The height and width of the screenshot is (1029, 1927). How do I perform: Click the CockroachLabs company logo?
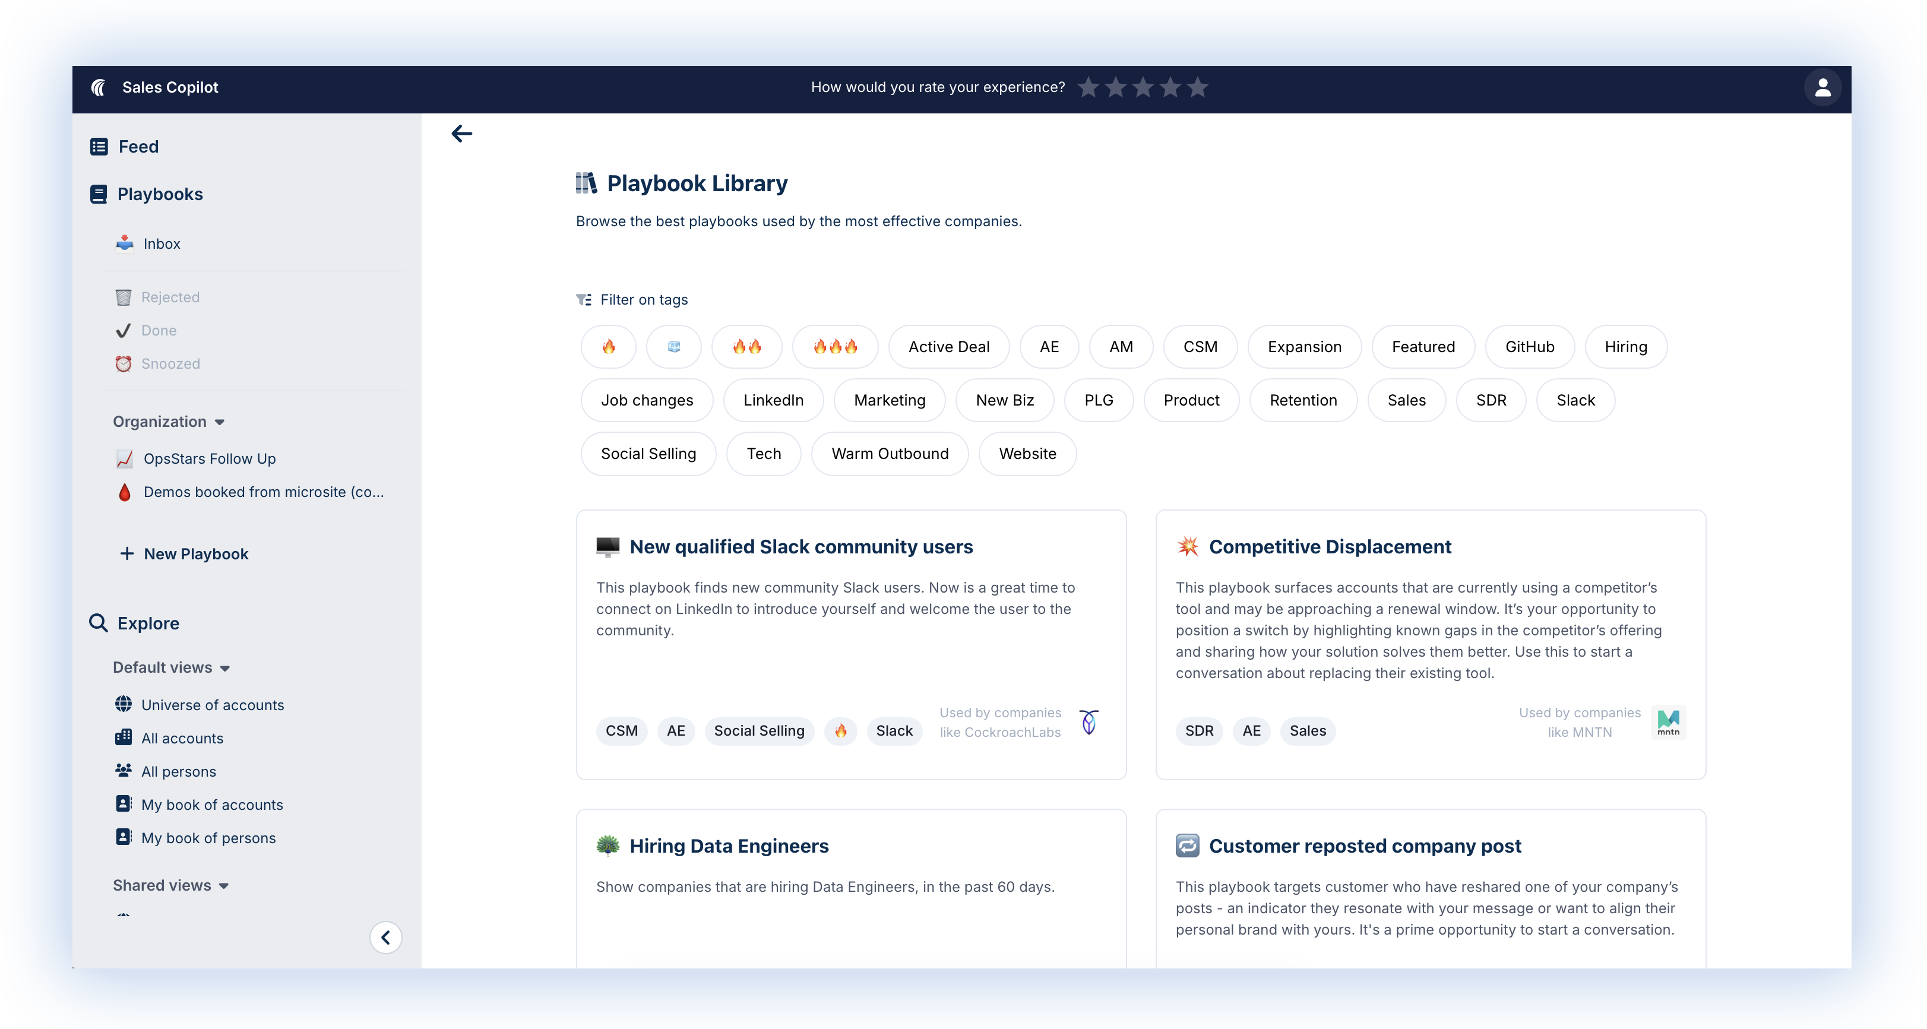[x=1089, y=723]
